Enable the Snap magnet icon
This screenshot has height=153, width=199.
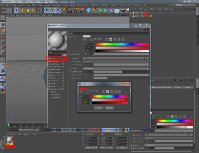3,78
